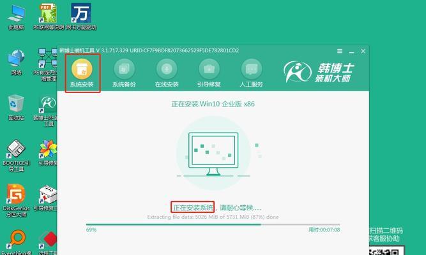
Task: Click the monitor illustration in the installer
Action: [213, 154]
